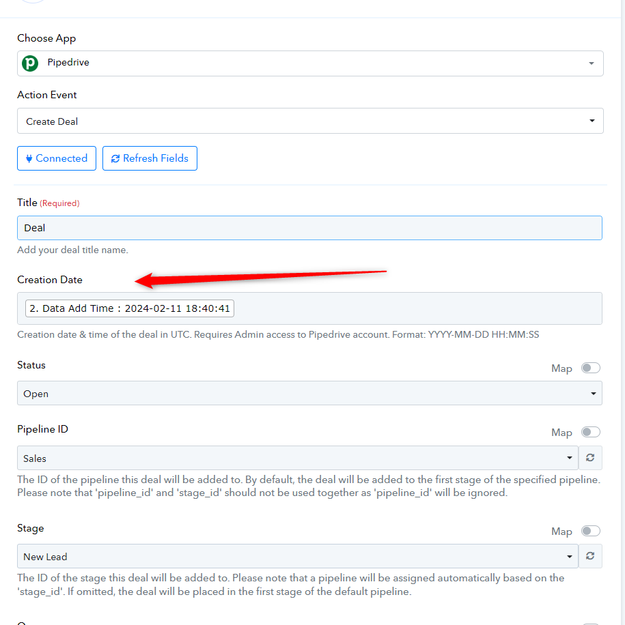
Task: Toggle Map switch for Pipeline ID
Action: click(590, 432)
